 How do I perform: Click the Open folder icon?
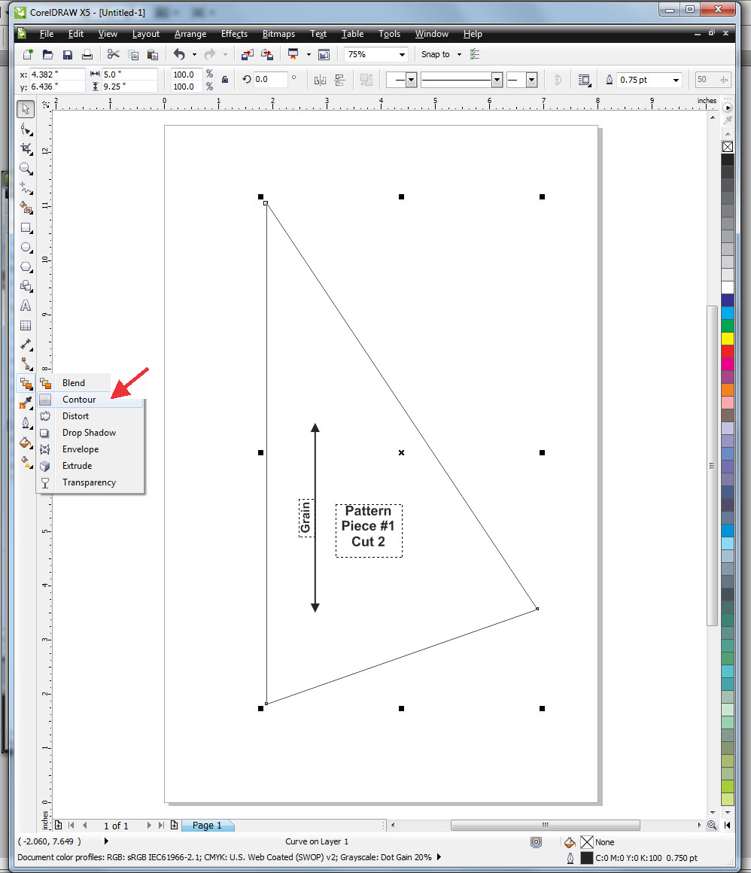pyautogui.click(x=48, y=54)
